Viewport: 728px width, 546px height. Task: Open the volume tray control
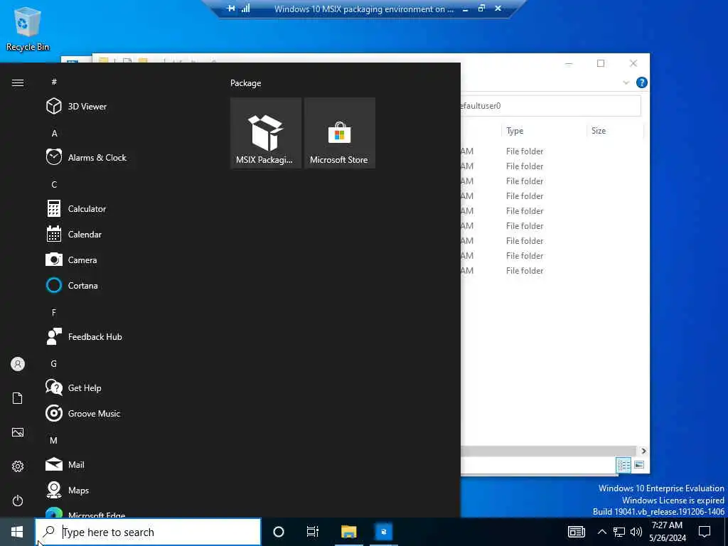(636, 532)
